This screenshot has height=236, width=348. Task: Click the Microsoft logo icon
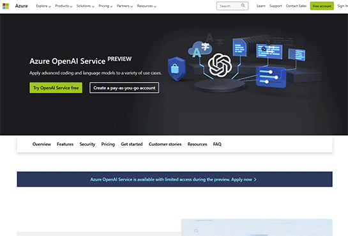click(x=6, y=6)
